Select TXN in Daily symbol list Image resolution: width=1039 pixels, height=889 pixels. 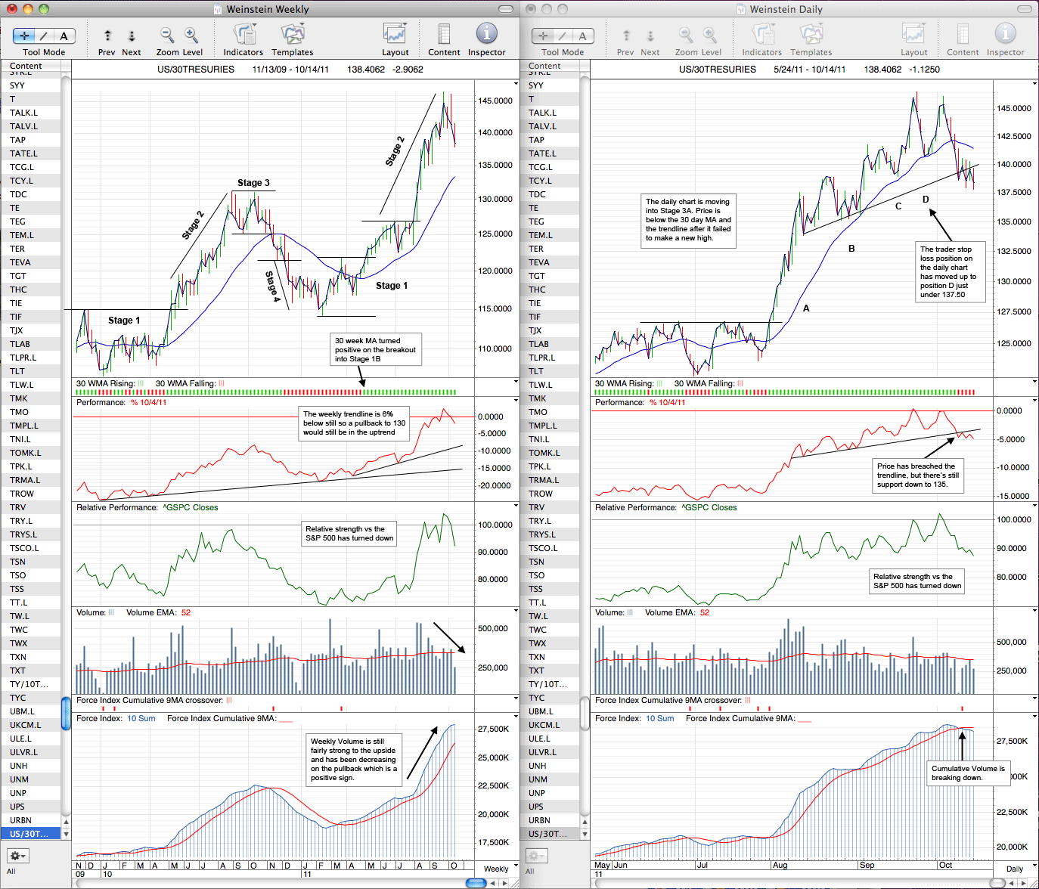(x=549, y=657)
